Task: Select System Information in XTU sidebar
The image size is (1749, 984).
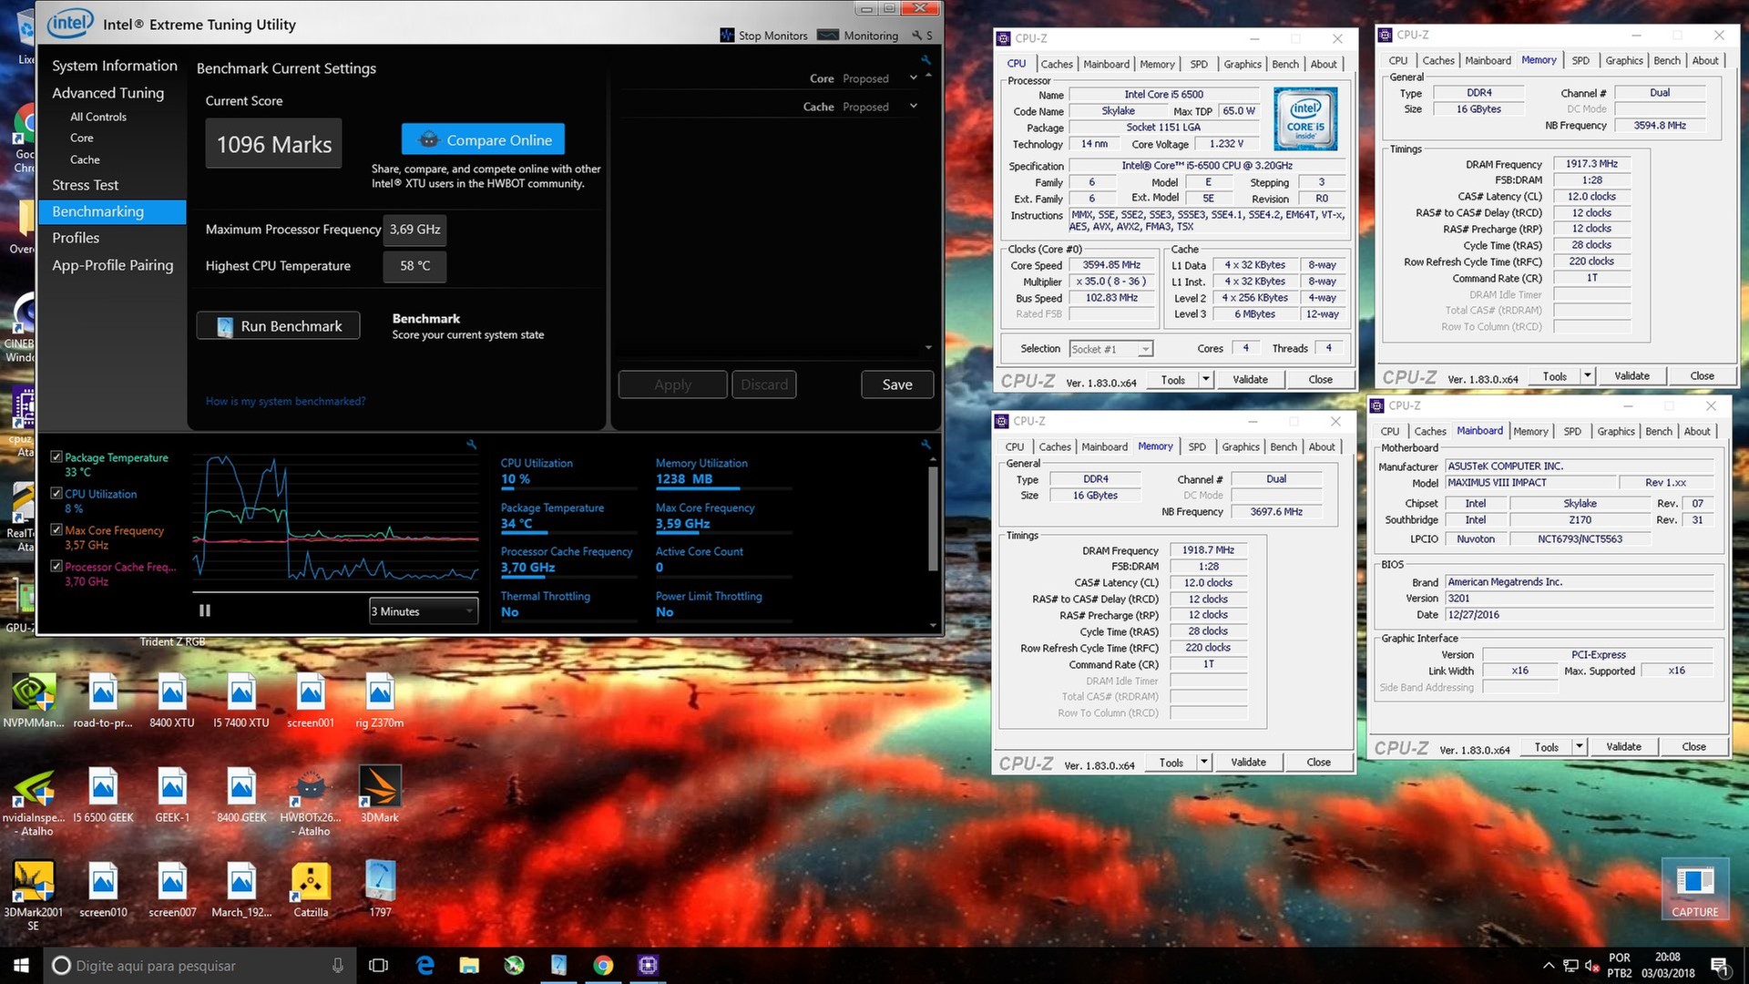Action: pyautogui.click(x=115, y=66)
